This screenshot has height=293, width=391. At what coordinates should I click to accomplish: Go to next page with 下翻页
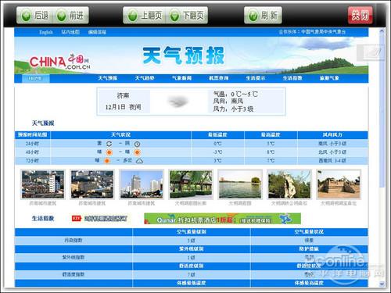coord(187,16)
